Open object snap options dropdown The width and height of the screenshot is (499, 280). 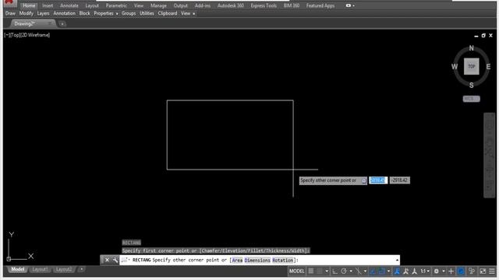[x=389, y=271]
